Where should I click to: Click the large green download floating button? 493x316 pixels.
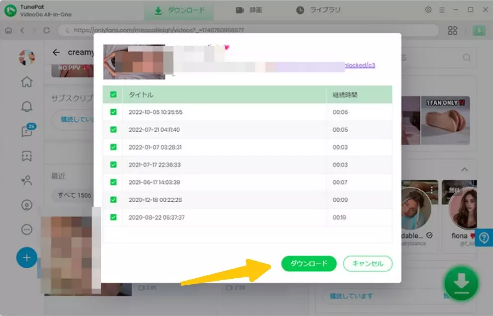(461, 283)
